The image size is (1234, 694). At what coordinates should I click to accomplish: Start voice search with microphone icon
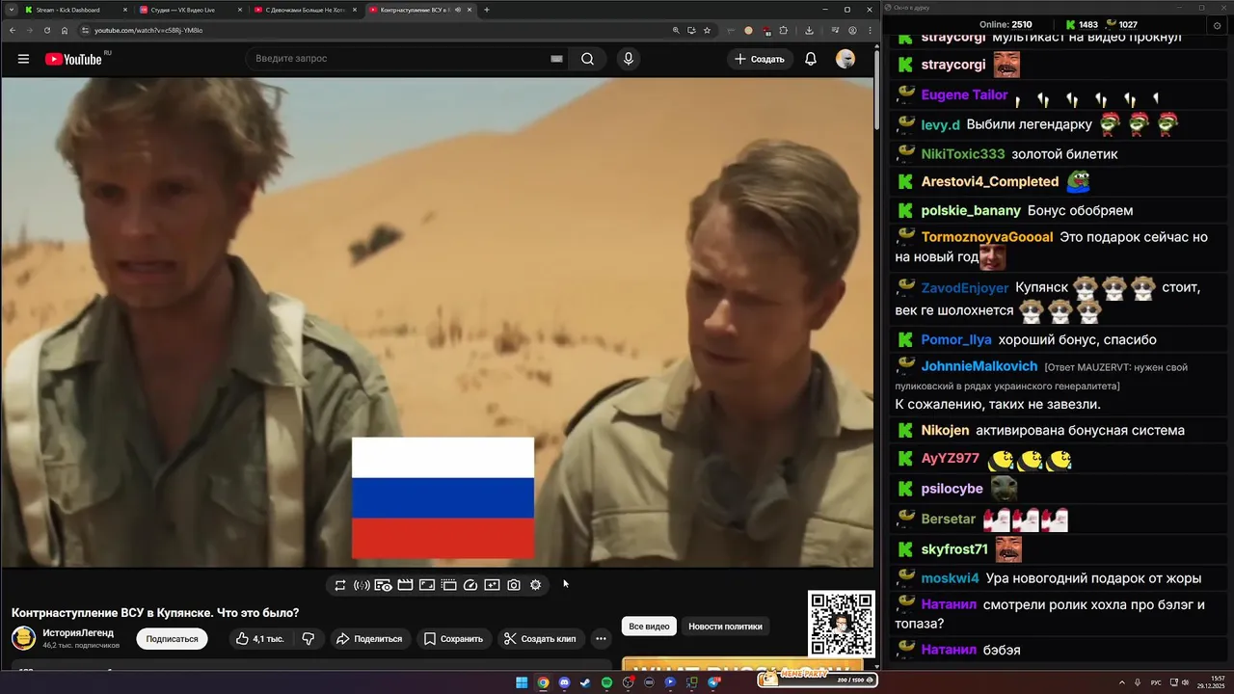click(629, 59)
